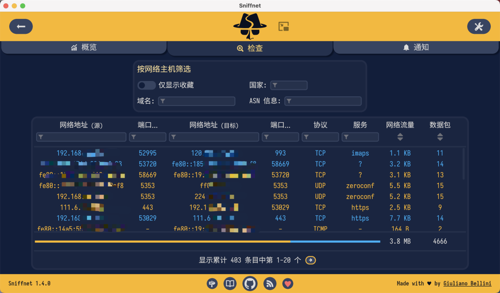Image resolution: width=500 pixels, height=293 pixels.
Task: Open the wiki book icon
Action: pos(230,283)
